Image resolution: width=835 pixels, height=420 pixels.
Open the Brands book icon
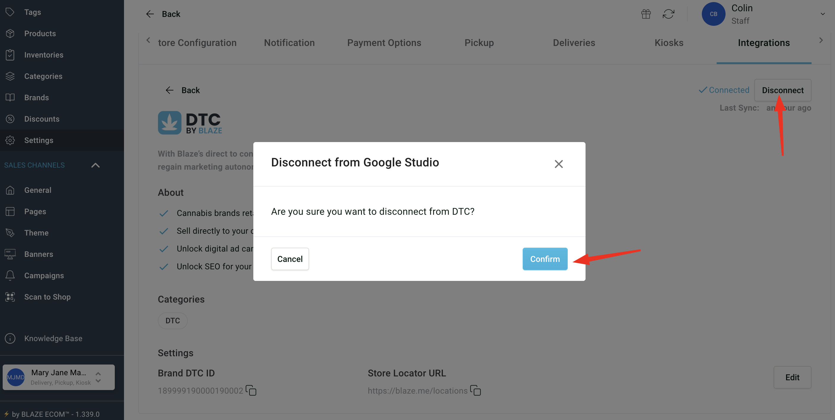tap(10, 98)
